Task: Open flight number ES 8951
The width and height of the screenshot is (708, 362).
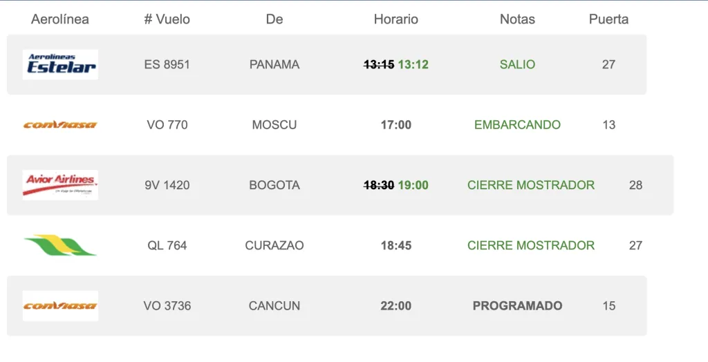Action: click(x=167, y=64)
